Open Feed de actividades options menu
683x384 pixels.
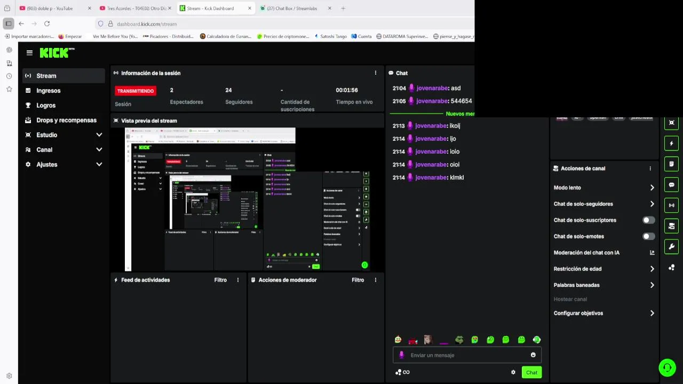[238, 280]
